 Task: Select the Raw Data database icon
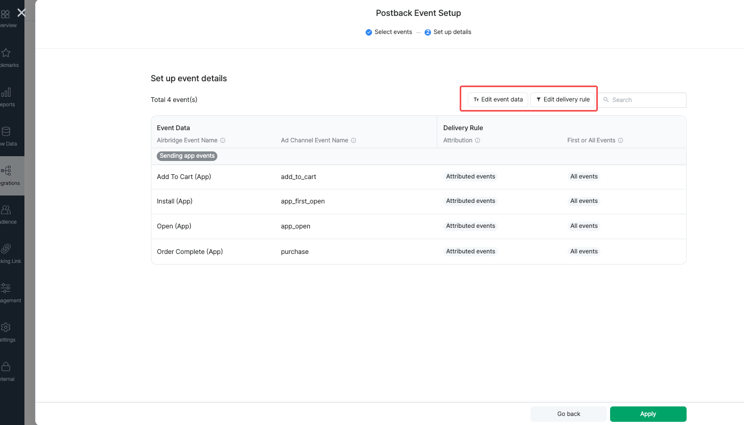click(6, 132)
